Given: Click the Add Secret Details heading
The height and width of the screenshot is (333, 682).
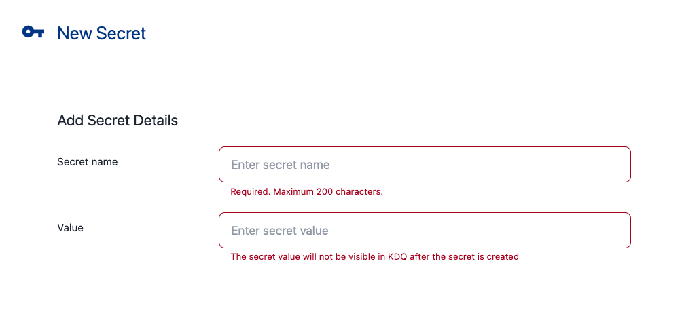Looking at the screenshot, I should tap(118, 121).
